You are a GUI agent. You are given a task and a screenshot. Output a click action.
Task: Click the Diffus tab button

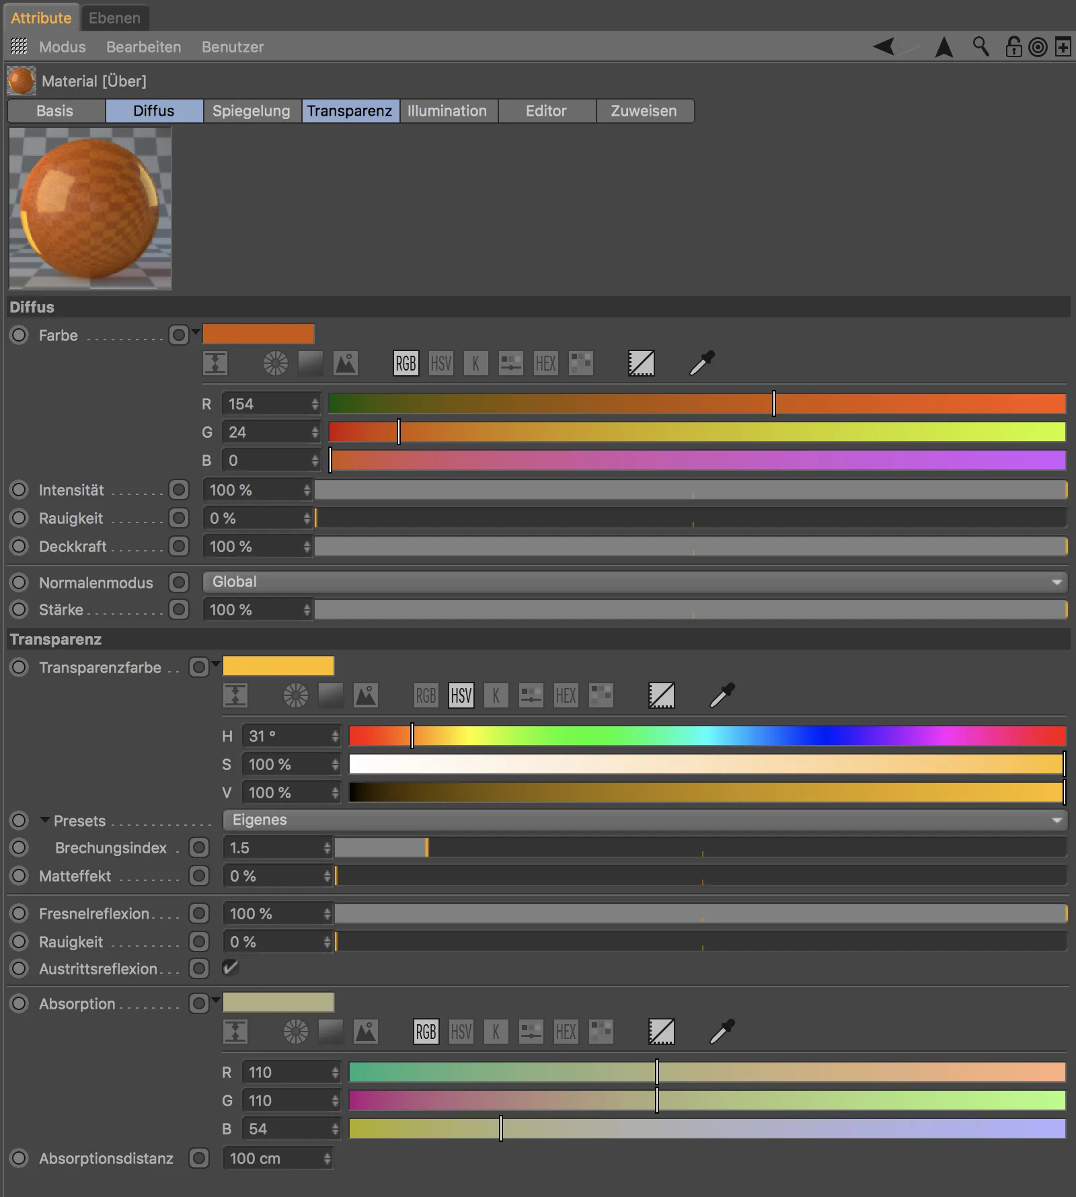coord(154,111)
